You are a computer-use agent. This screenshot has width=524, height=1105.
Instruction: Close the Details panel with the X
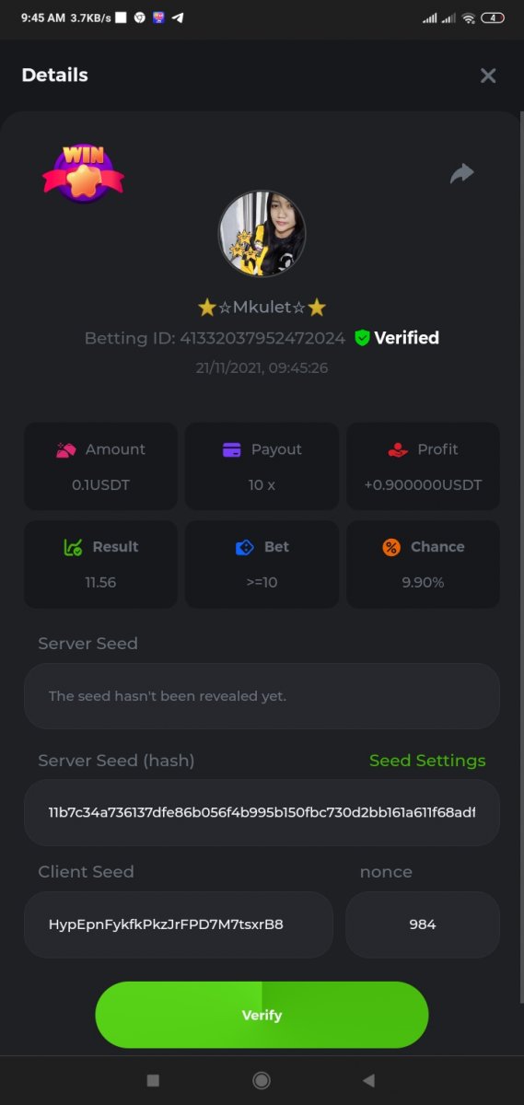point(488,76)
